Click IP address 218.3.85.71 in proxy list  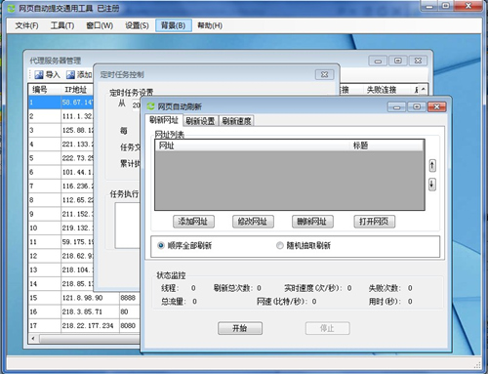[82, 312]
